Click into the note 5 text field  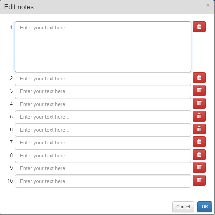pyautogui.click(x=103, y=117)
